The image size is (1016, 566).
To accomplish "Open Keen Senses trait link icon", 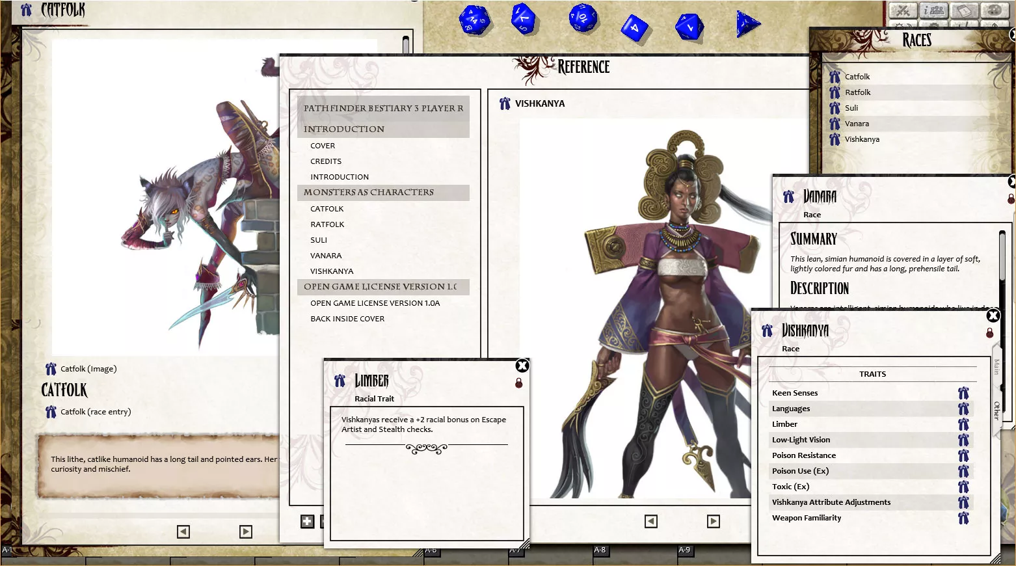I will (963, 393).
